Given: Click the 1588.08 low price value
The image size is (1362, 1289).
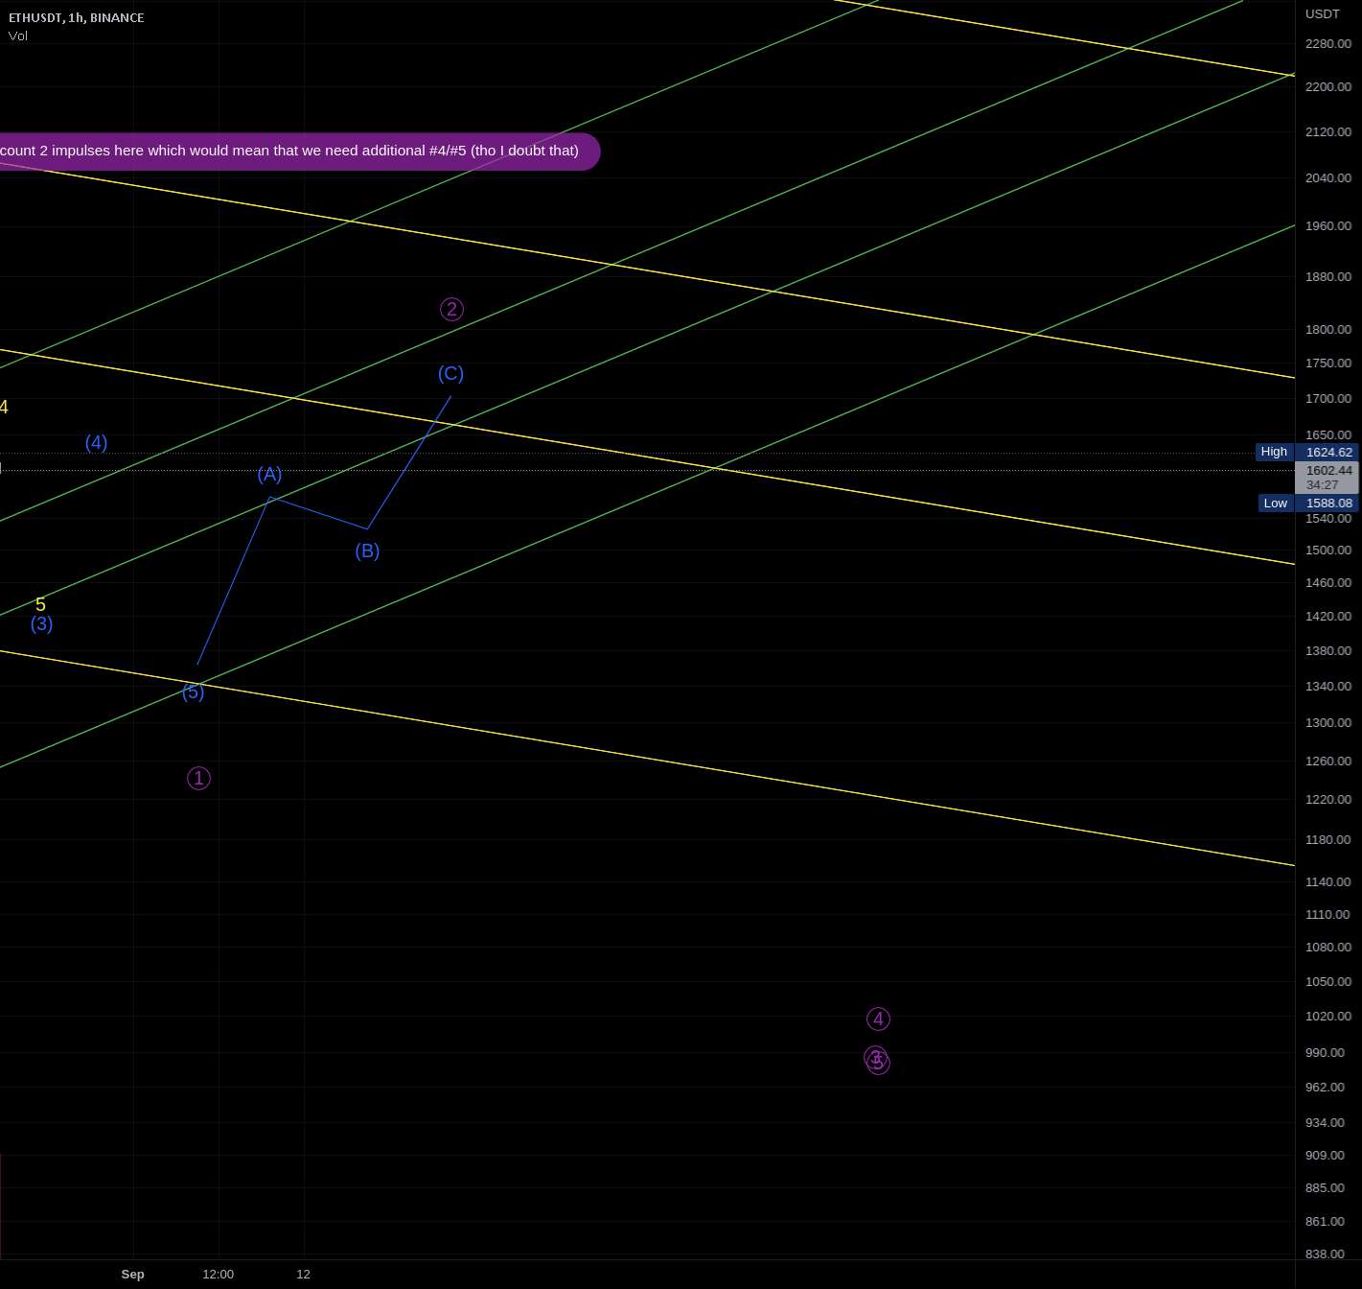Looking at the screenshot, I should 1328,504.
